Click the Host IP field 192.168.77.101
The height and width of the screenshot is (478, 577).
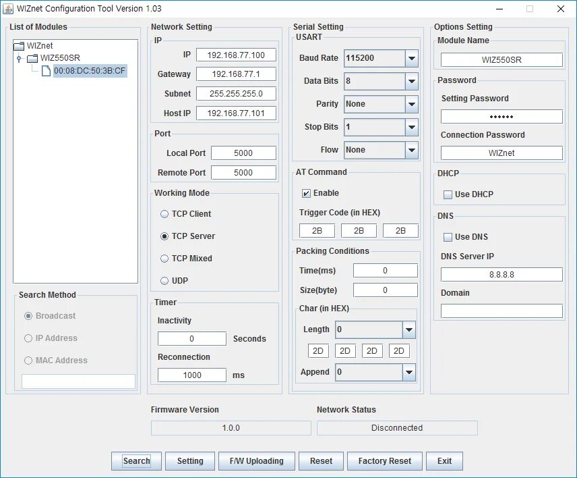tap(236, 113)
